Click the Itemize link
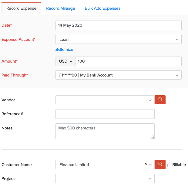Image resolution: width=188 pixels, height=189 pixels. (66, 50)
